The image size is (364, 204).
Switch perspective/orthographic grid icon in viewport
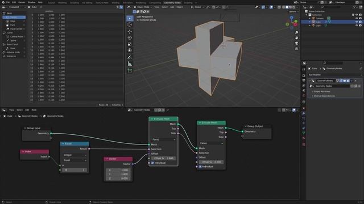[x=296, y=49]
